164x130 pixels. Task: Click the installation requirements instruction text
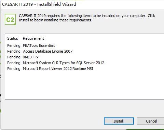[x=87, y=18]
